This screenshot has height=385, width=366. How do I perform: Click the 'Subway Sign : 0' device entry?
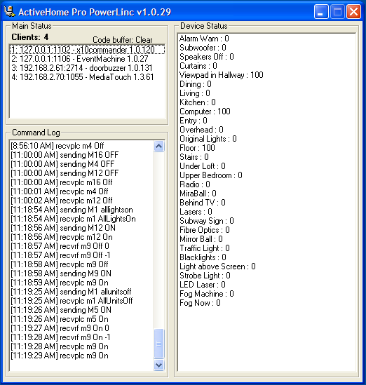click(207, 221)
